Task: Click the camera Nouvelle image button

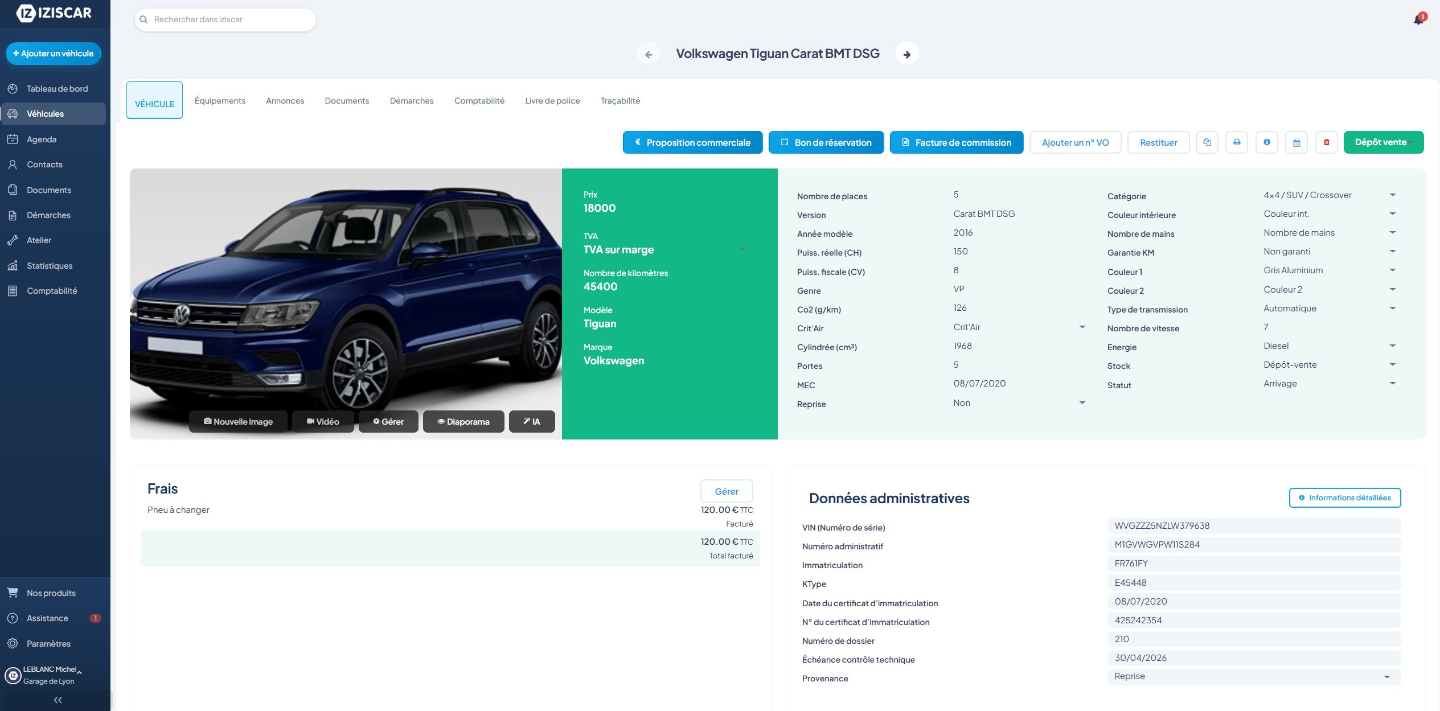Action: pos(238,422)
